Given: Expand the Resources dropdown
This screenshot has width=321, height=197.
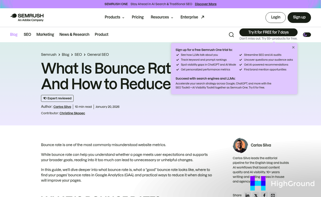Looking at the screenshot, I should [162, 17].
